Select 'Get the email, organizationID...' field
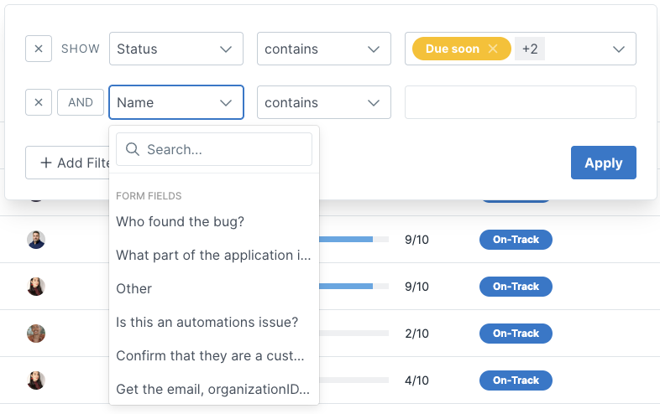This screenshot has width=660, height=414. (214, 389)
